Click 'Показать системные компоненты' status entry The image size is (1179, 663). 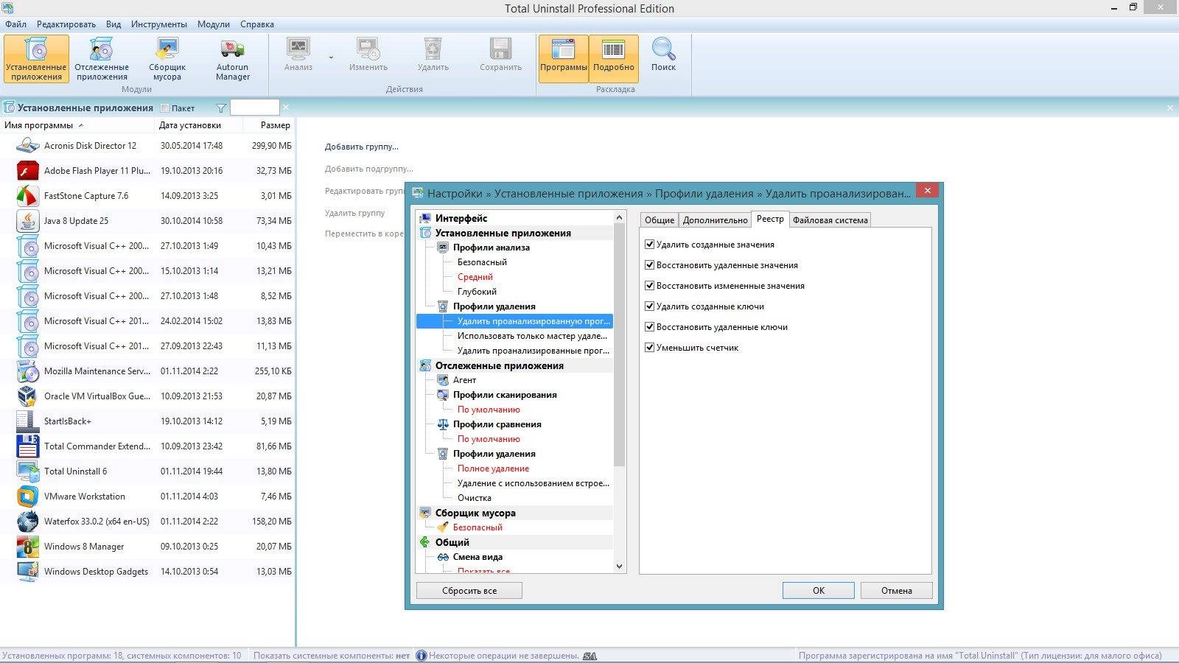[x=332, y=656]
